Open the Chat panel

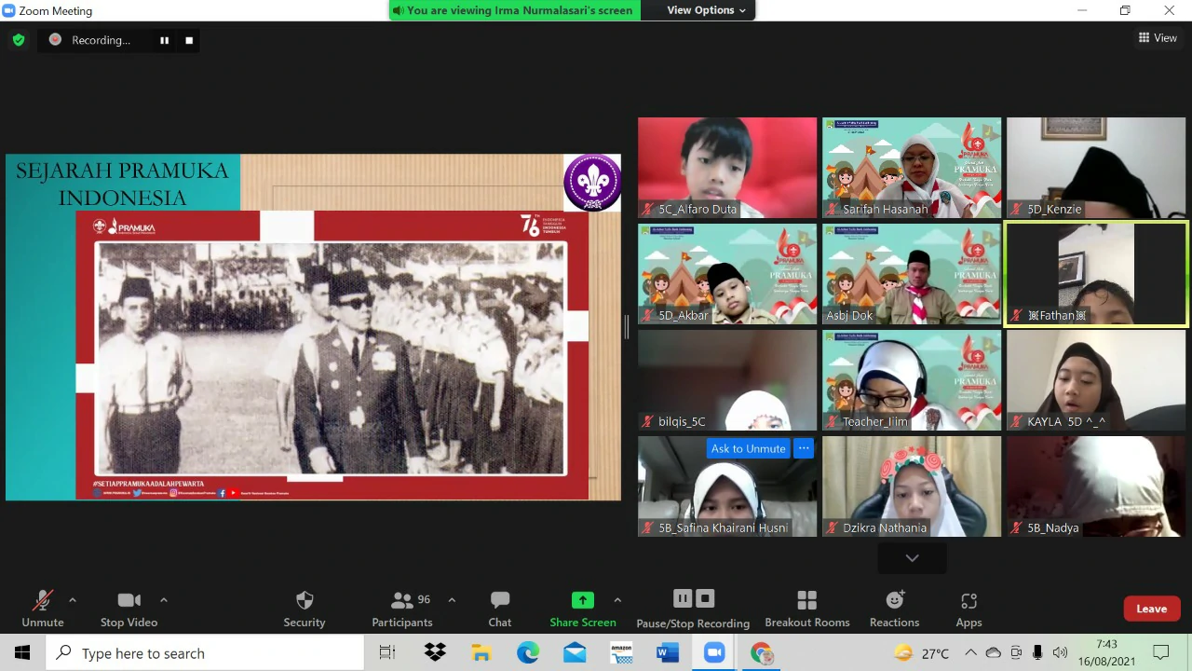499,608
